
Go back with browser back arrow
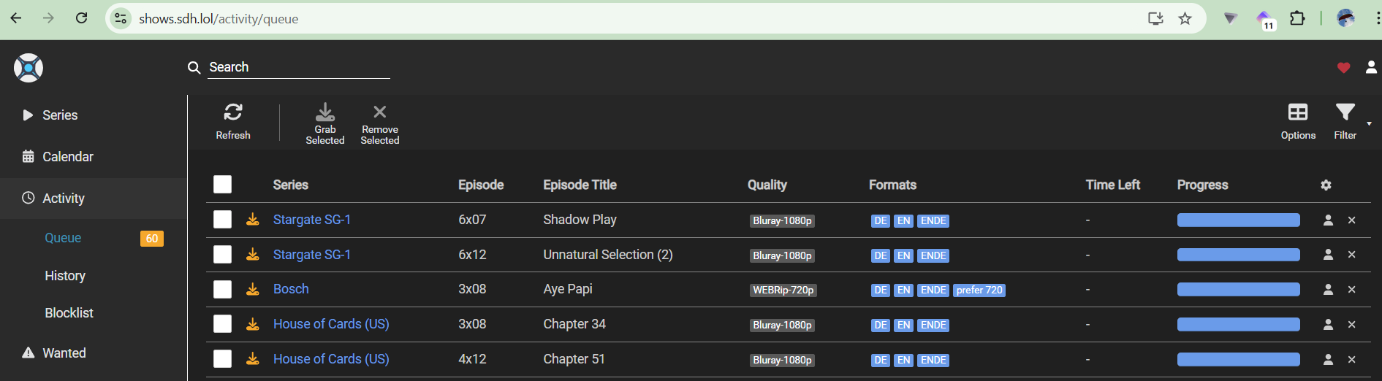pyautogui.click(x=16, y=18)
